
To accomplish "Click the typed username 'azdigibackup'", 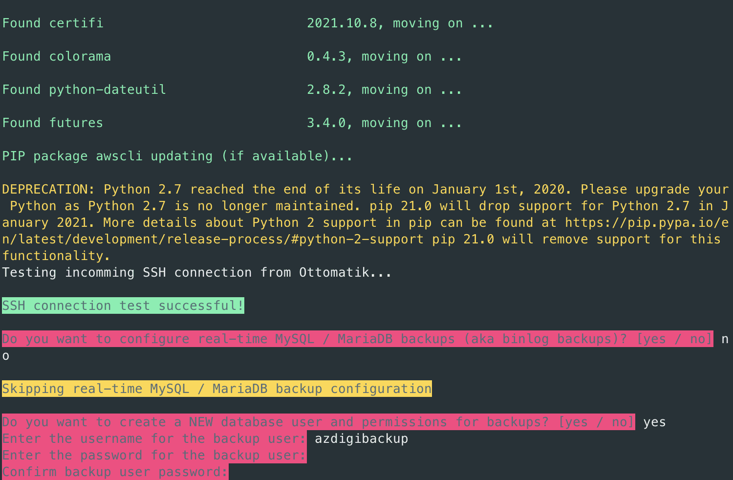I will [361, 439].
